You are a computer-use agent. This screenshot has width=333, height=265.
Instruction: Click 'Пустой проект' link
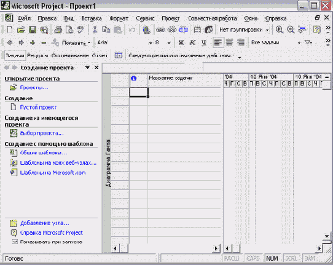(x=38, y=107)
